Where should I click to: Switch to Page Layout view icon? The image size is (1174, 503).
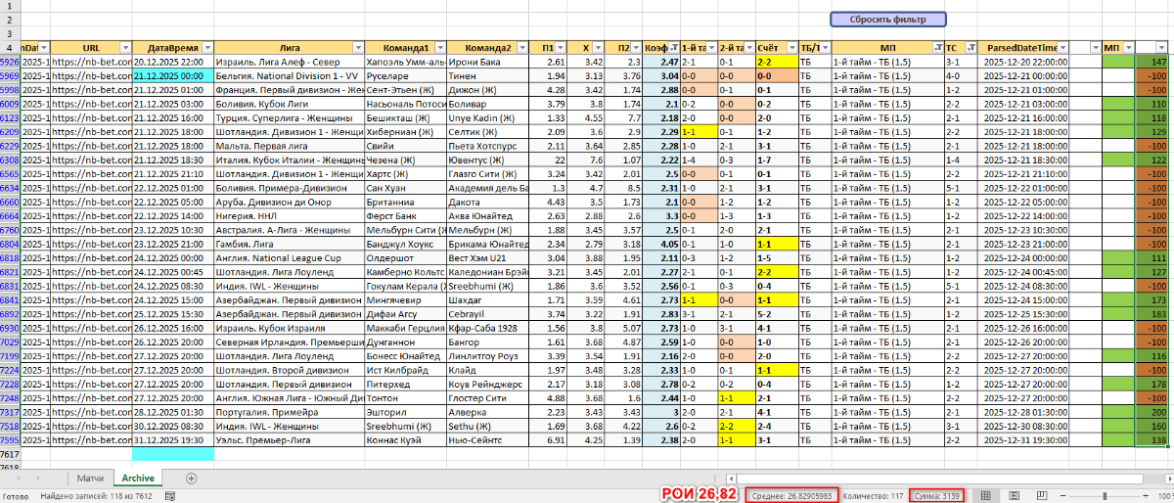point(1016,495)
